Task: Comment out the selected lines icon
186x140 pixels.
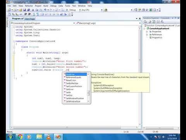Action: point(34,14)
